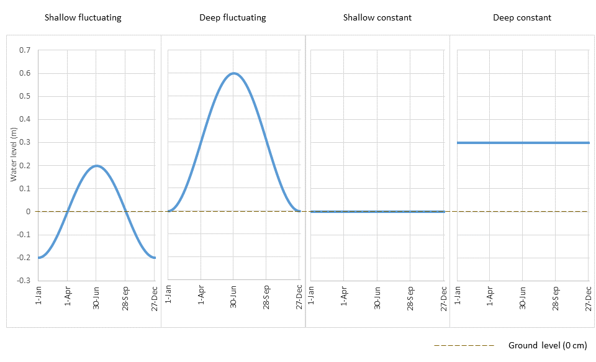
Task: Select the blue line in Deep constant chart
Action: click(523, 143)
